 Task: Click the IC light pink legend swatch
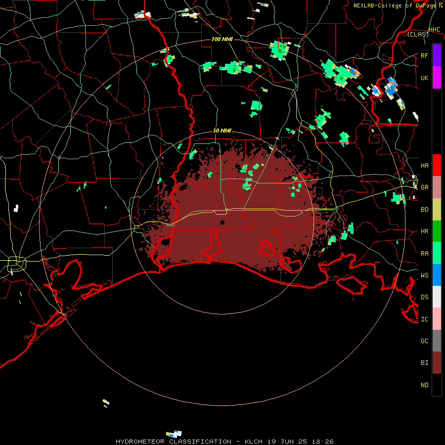[437, 319]
